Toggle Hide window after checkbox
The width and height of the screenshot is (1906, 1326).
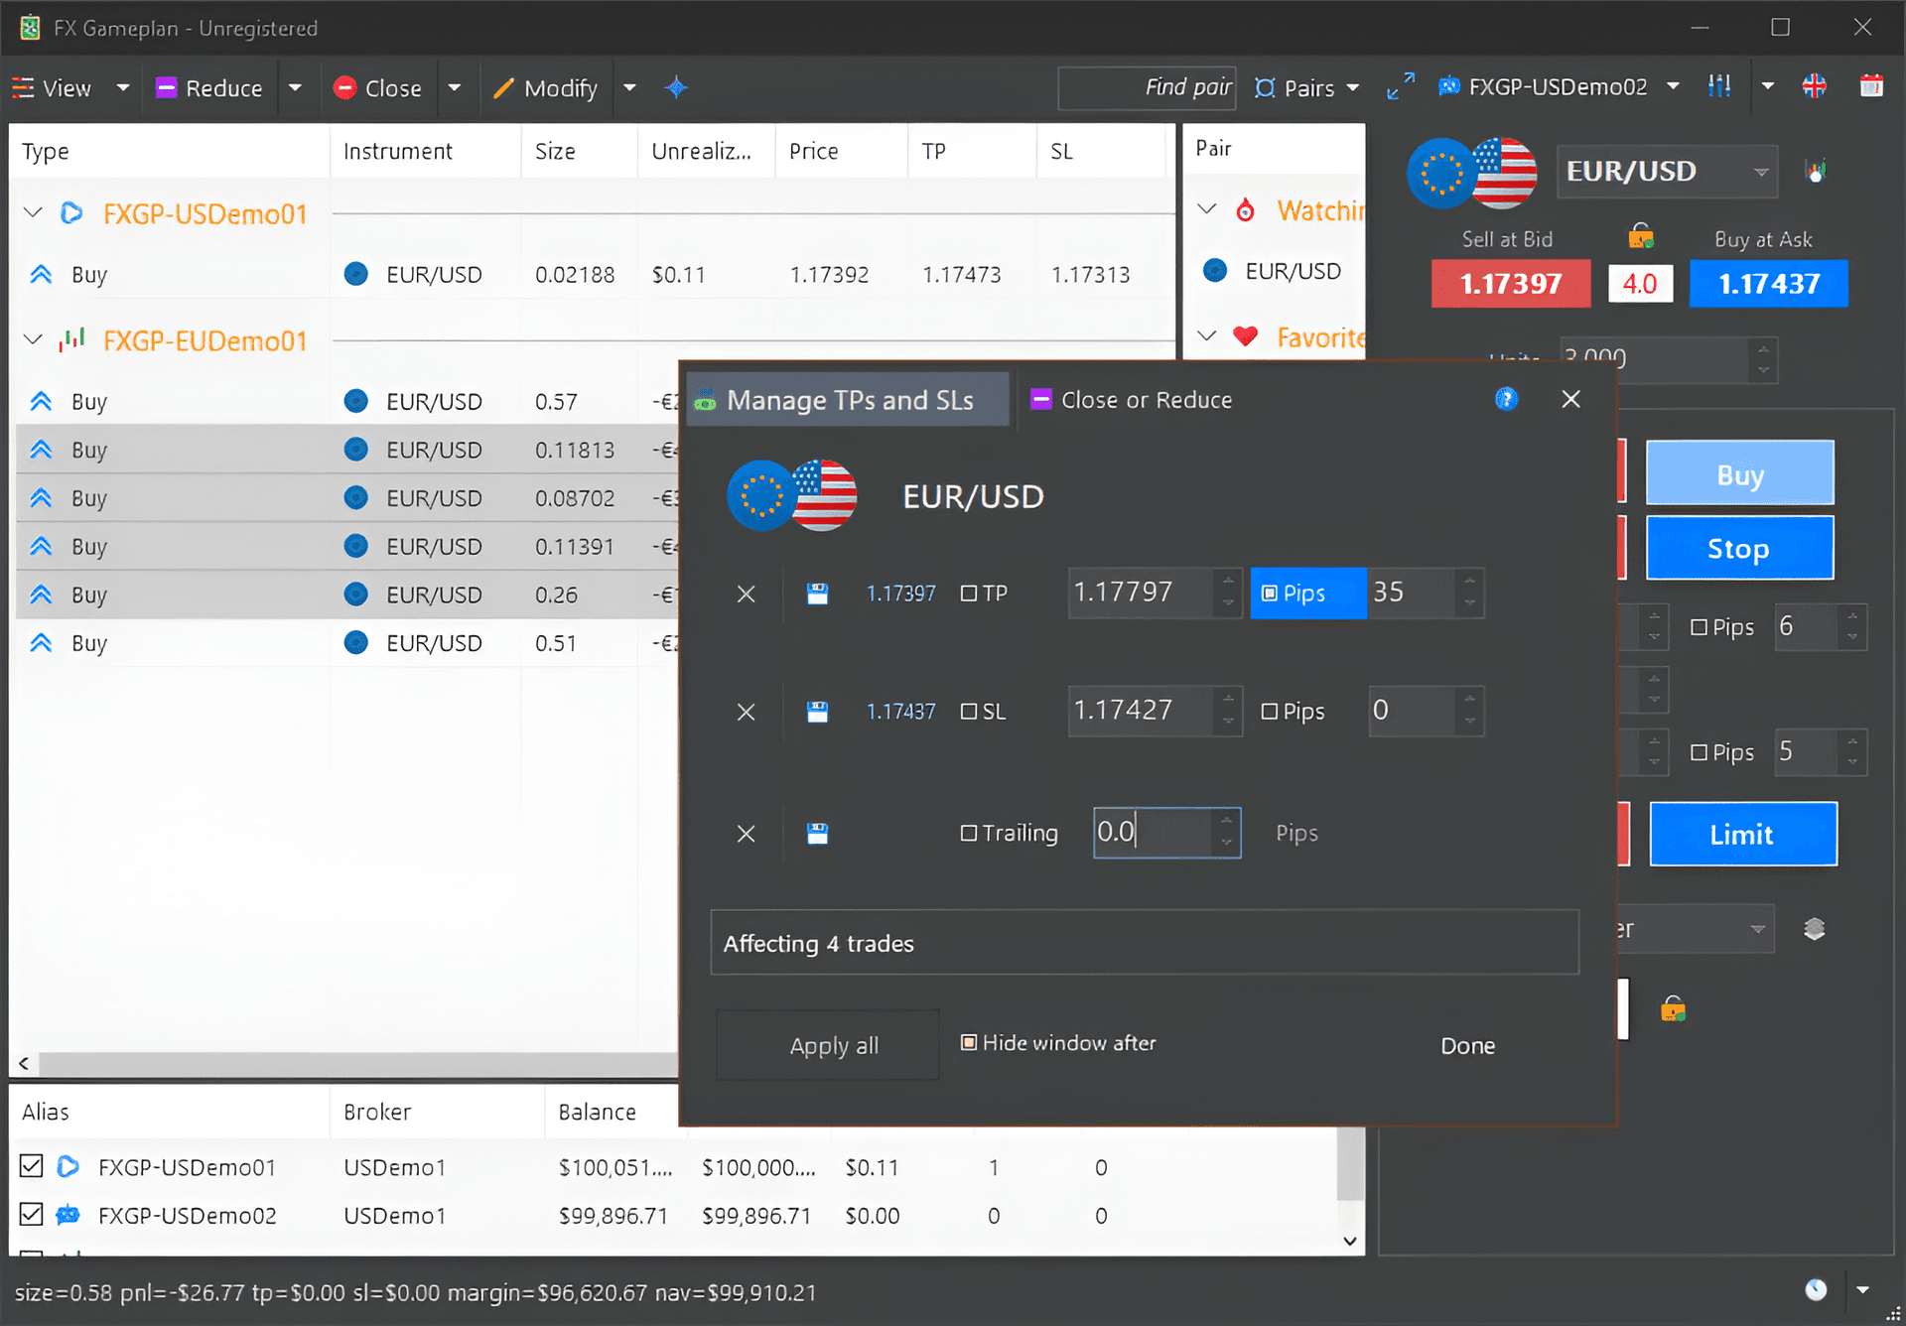pyautogui.click(x=969, y=1042)
